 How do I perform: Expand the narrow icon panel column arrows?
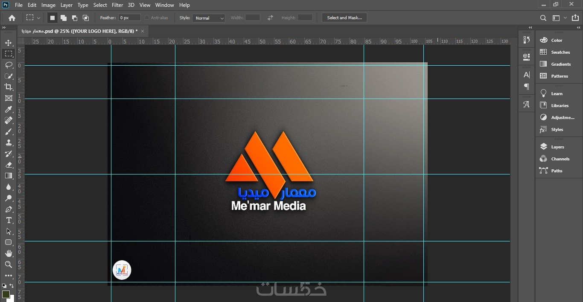[x=530, y=27]
